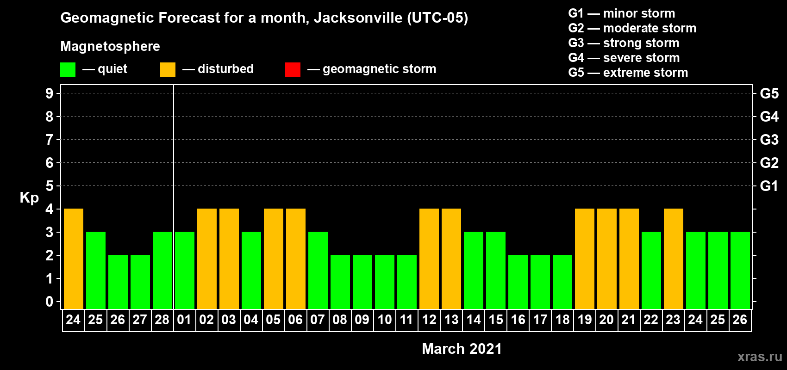Click the date label 23 on the axis

673,320
